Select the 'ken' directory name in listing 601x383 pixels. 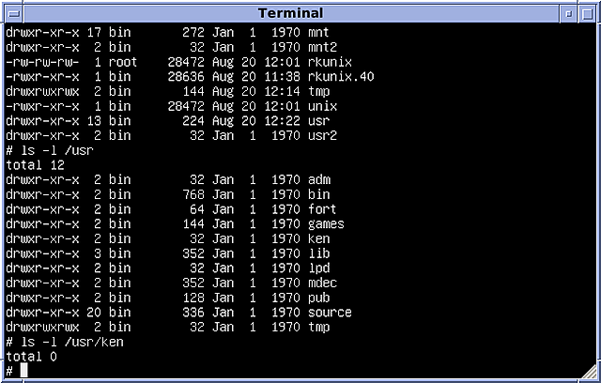319,238
